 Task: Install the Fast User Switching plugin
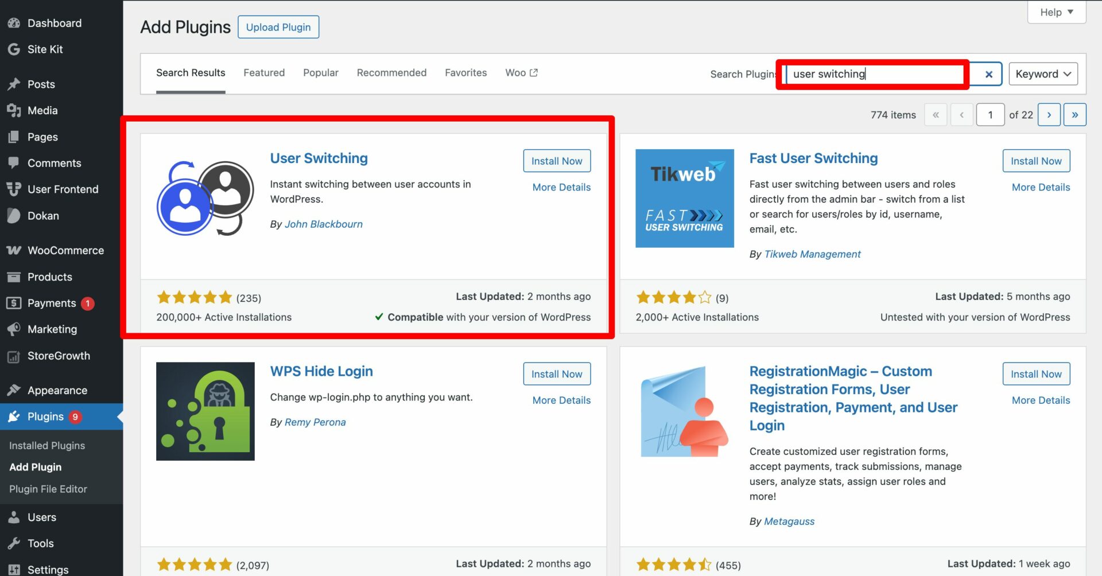[1036, 161]
